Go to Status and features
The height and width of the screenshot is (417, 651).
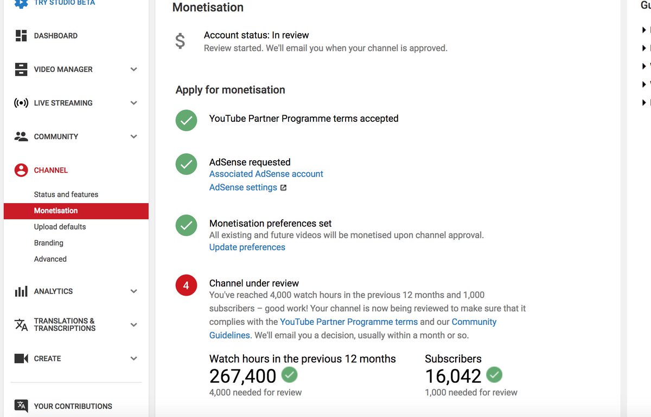point(66,194)
